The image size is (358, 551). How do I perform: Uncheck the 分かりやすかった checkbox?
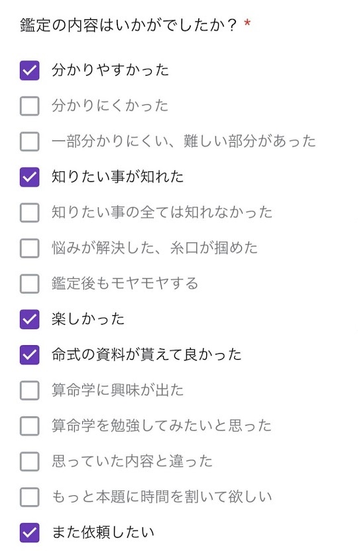(x=29, y=70)
